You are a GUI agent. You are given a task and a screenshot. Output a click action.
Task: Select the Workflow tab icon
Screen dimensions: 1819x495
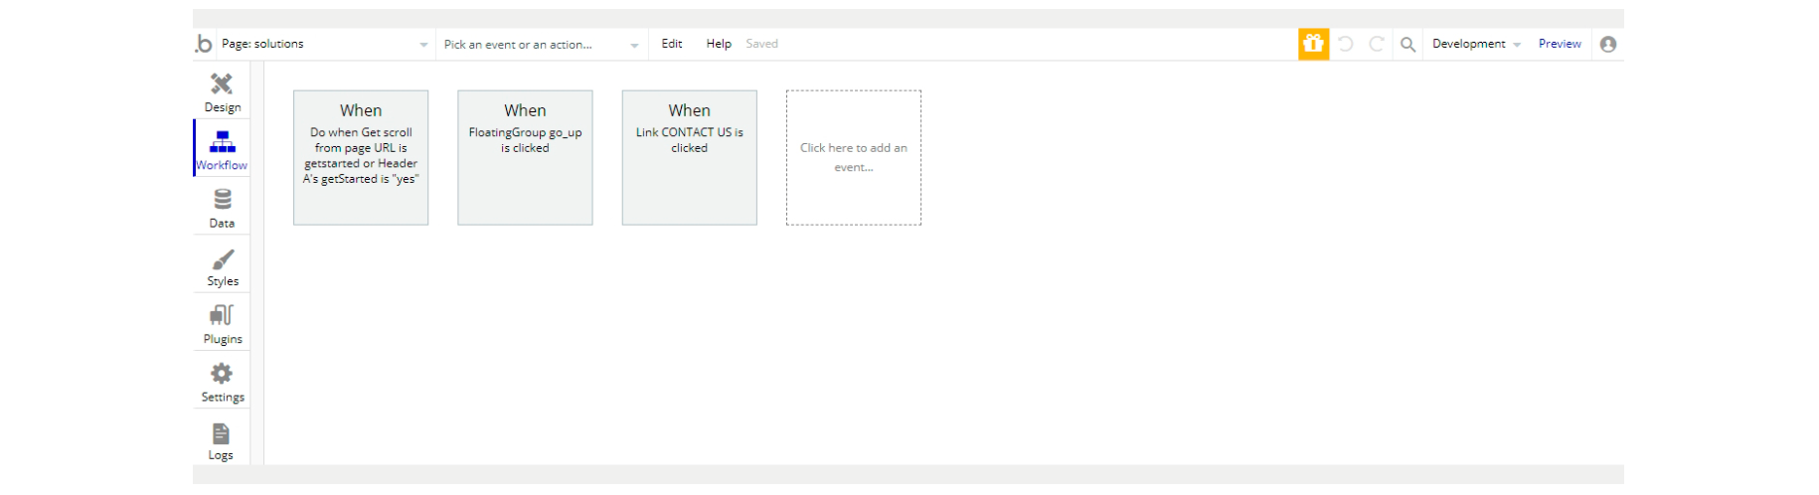pyautogui.click(x=222, y=141)
